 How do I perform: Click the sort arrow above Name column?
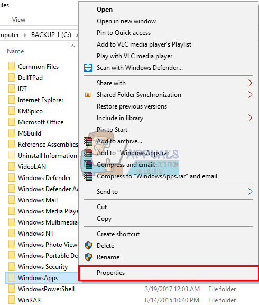(x=72, y=46)
